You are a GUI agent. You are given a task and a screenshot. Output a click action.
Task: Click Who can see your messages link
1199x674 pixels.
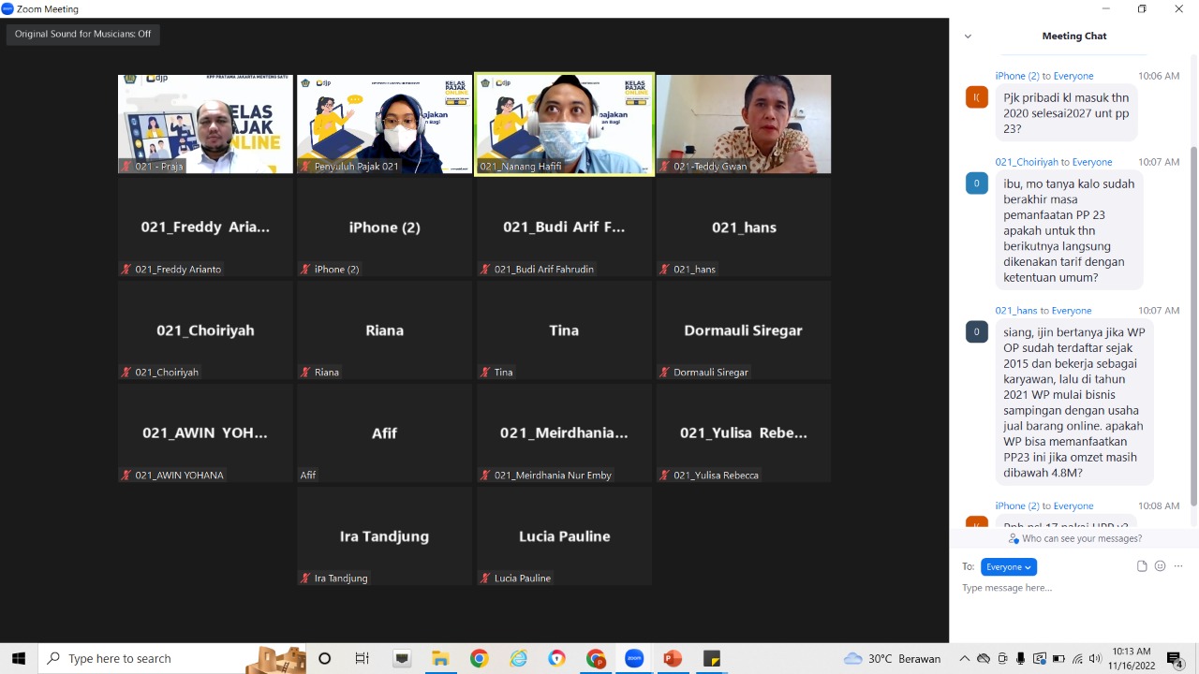[1081, 539]
